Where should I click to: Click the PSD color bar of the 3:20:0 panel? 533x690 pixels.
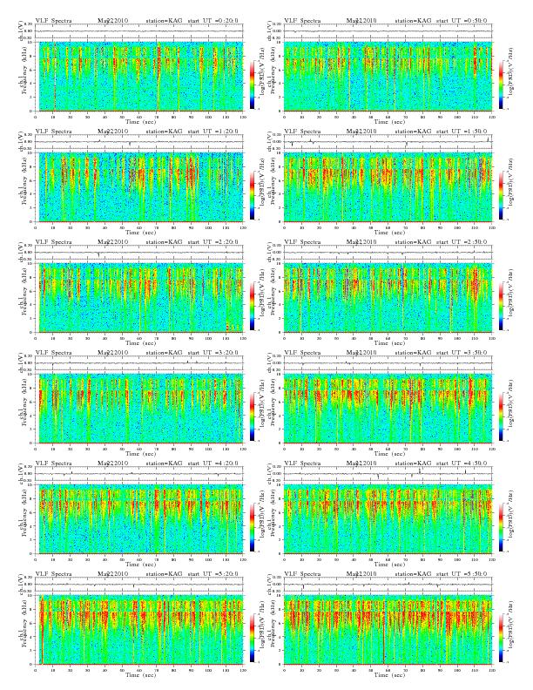tap(252, 416)
